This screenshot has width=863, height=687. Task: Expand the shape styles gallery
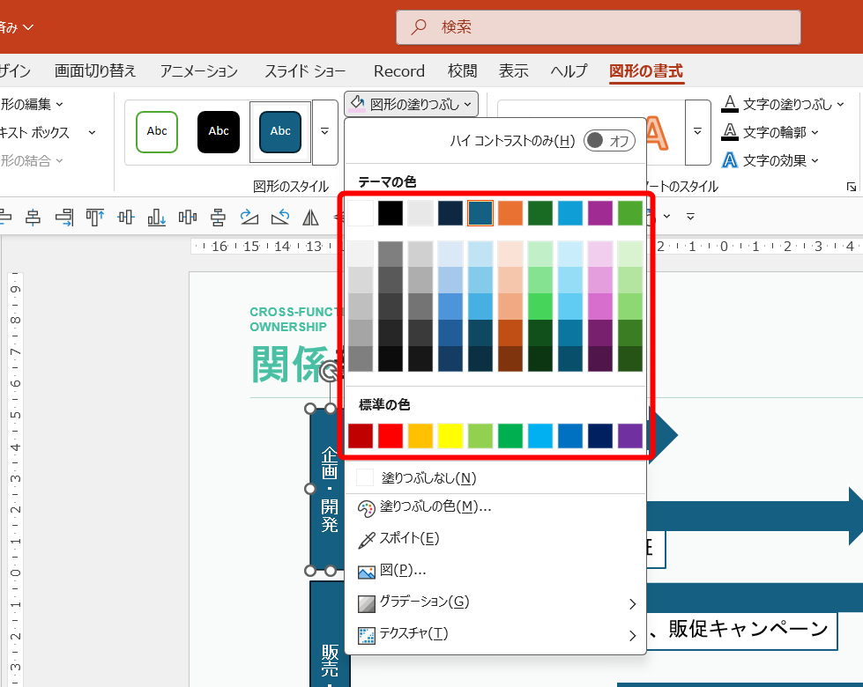pyautogui.click(x=324, y=132)
